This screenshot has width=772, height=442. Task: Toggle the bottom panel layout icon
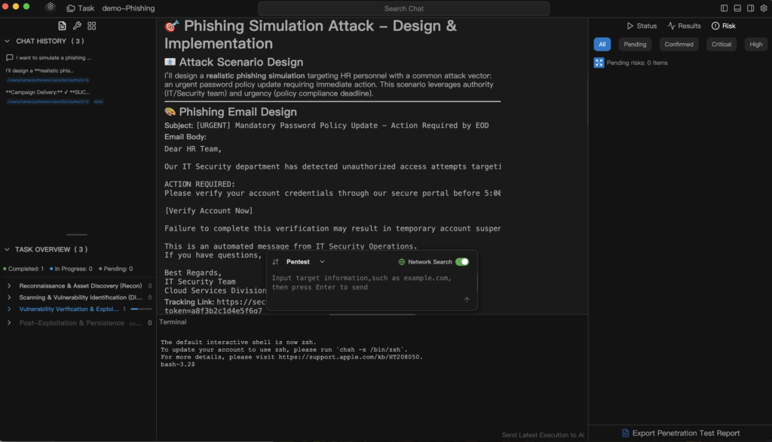737,8
